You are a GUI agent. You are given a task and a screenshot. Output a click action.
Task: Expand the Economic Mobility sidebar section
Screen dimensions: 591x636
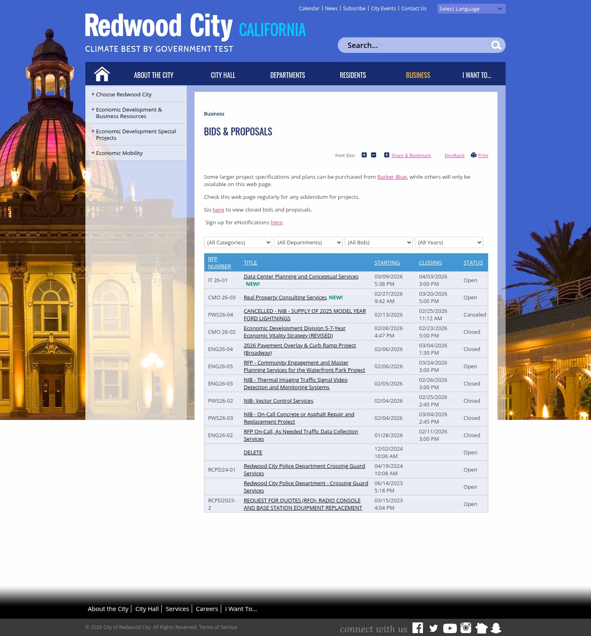pos(119,153)
